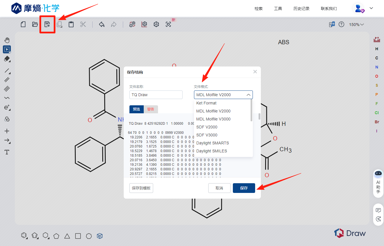Viewport: 384px width, 246px height.
Task: Collapse the 文件格式 dropdown chevron
Action: pyautogui.click(x=248, y=94)
